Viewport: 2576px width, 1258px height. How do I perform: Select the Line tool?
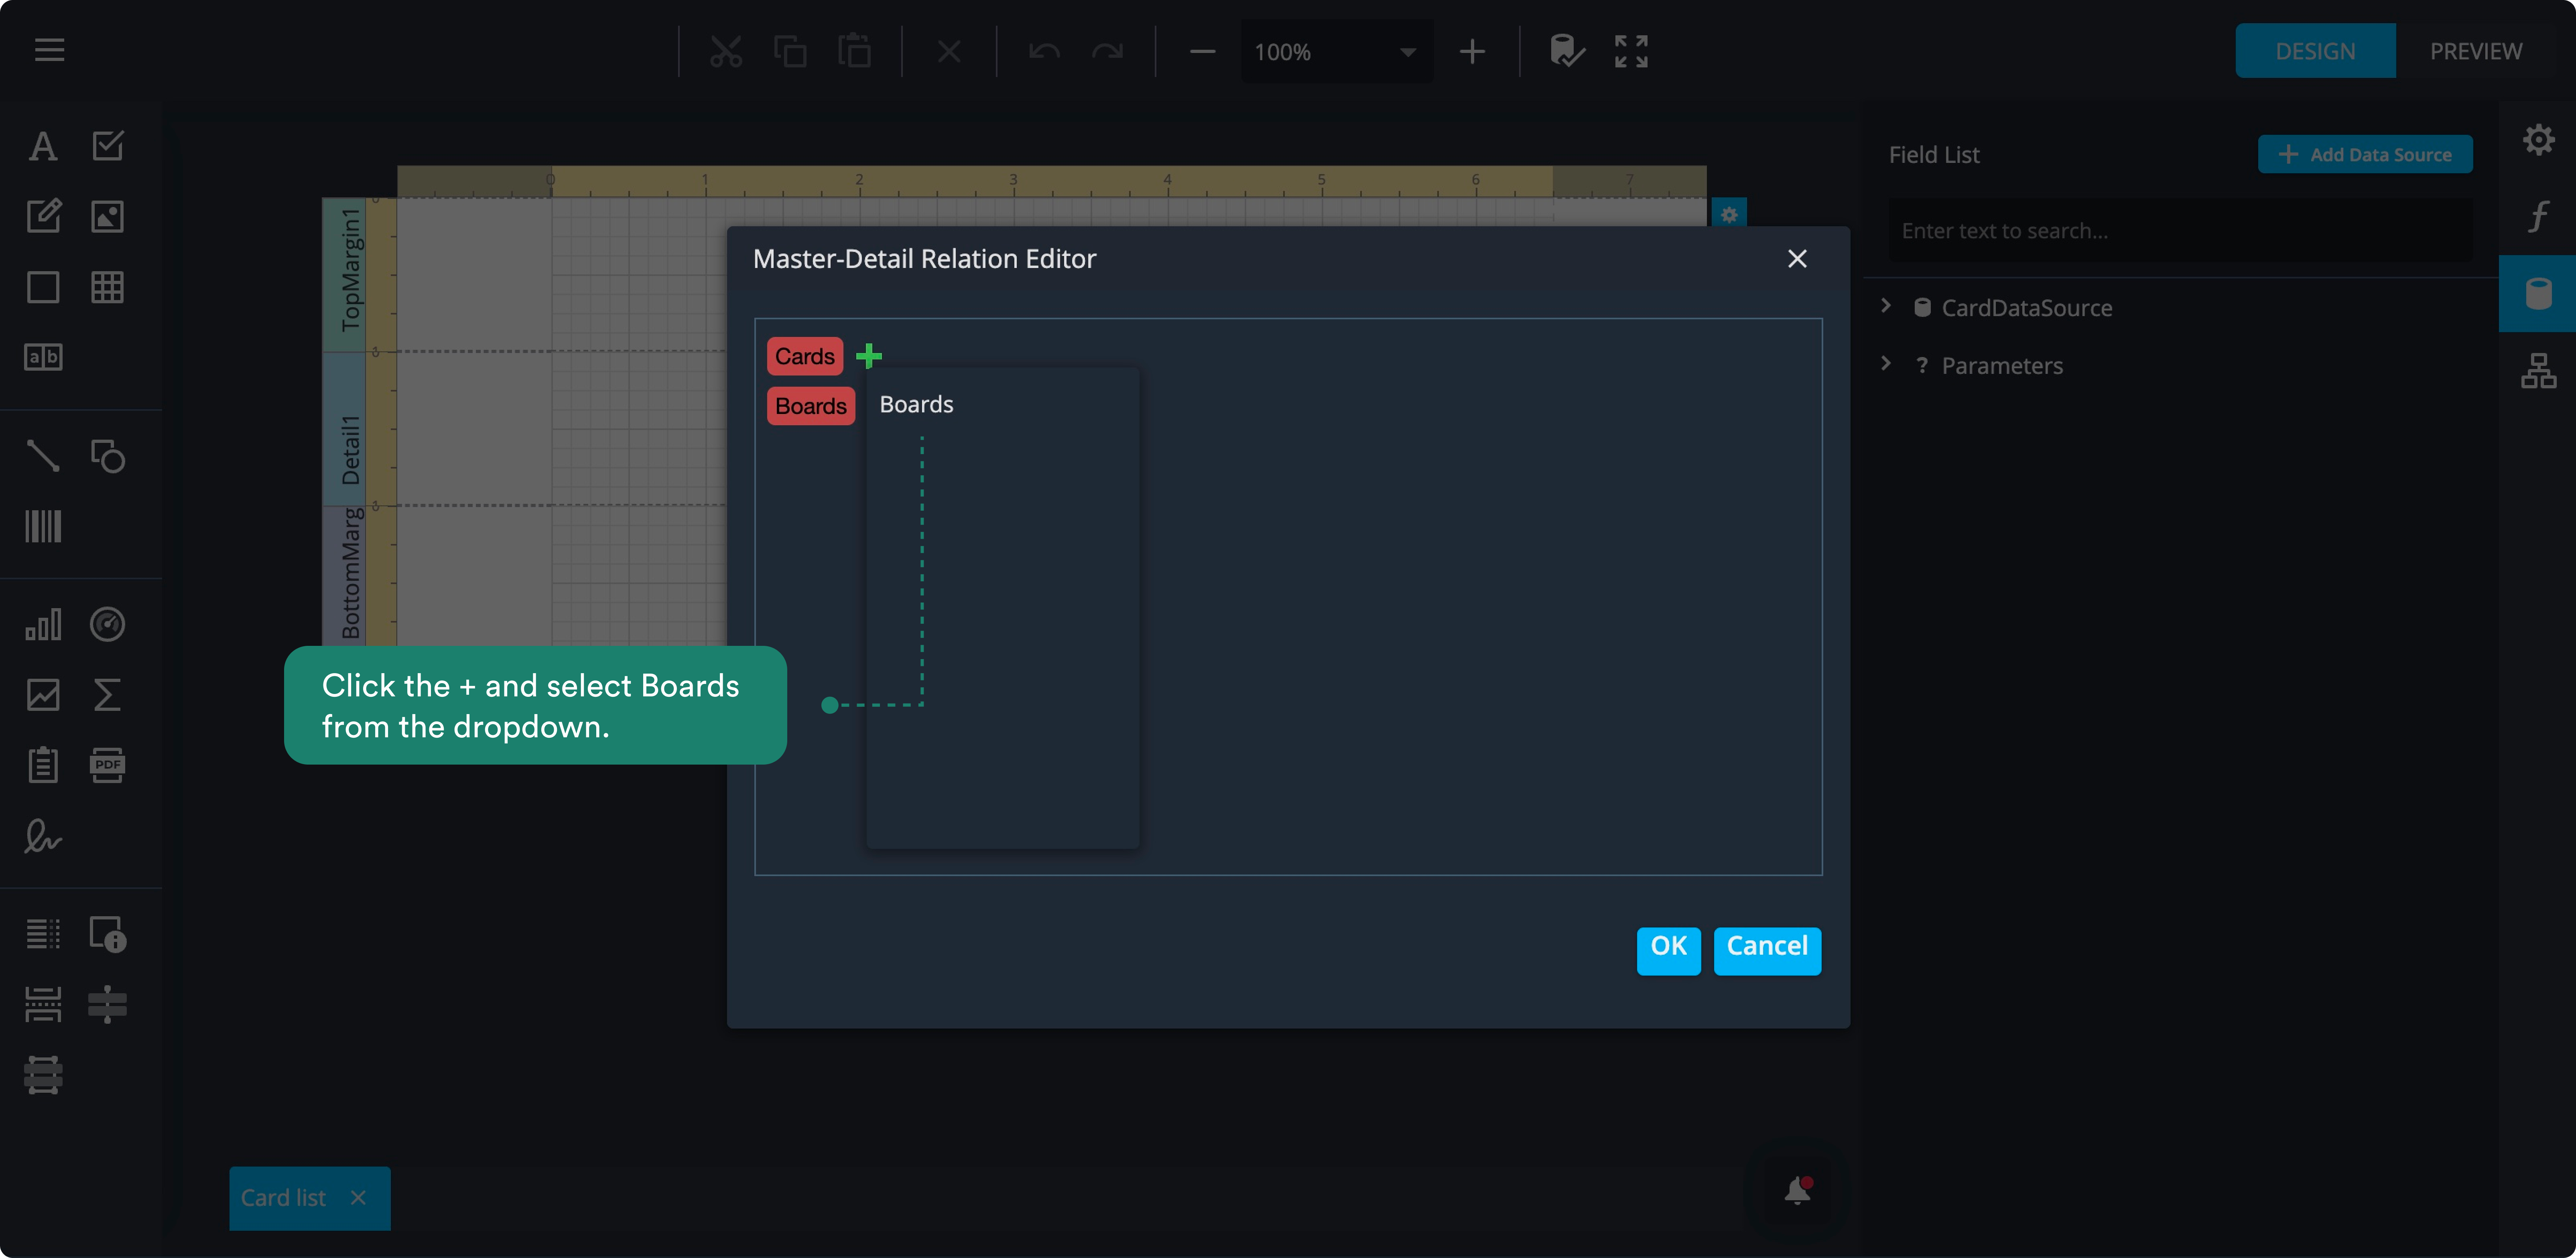click(43, 455)
